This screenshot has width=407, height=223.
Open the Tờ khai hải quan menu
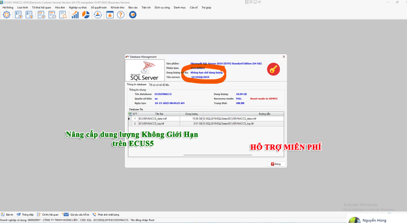click(42, 8)
